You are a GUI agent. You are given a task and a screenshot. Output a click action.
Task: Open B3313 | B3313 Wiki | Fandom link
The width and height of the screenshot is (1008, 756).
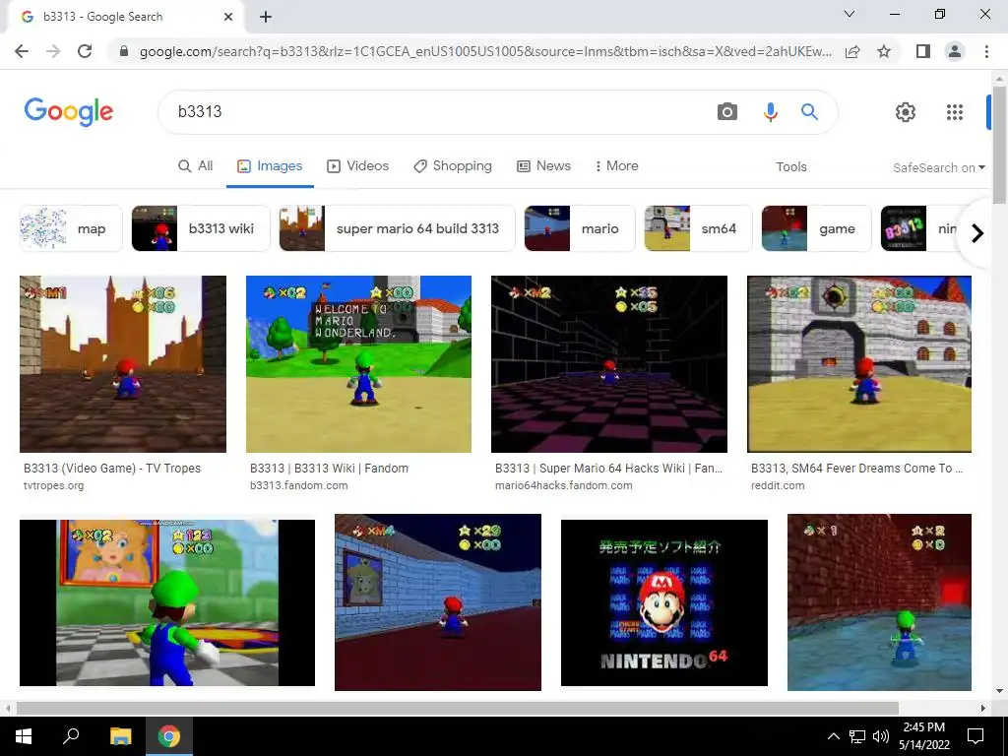point(329,468)
